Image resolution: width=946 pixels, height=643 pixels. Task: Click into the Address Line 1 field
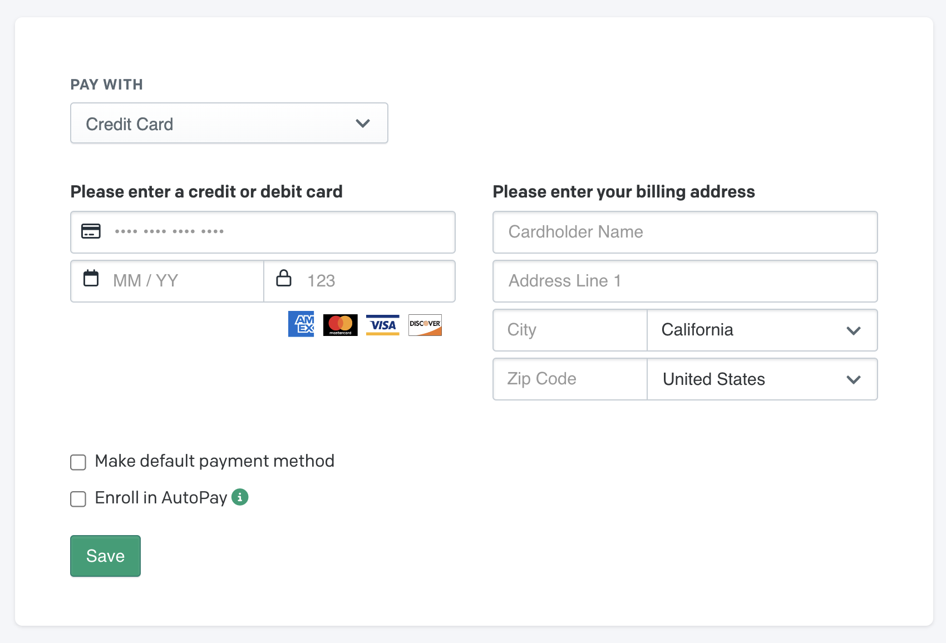(685, 281)
